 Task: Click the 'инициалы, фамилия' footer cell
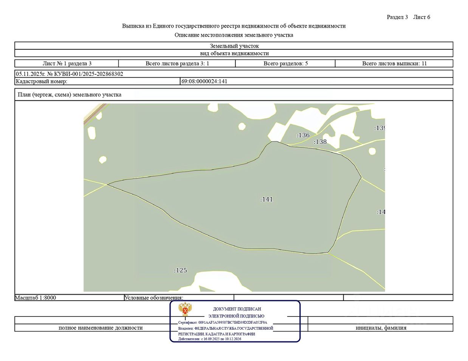[381, 328]
